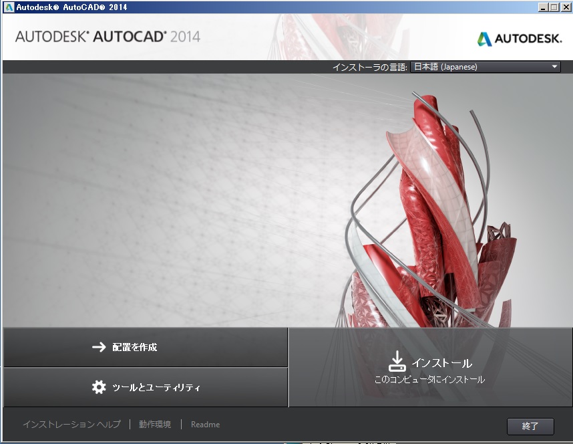Click the arrow icon beside 配置を作成
573x444 pixels.
pyautogui.click(x=99, y=347)
